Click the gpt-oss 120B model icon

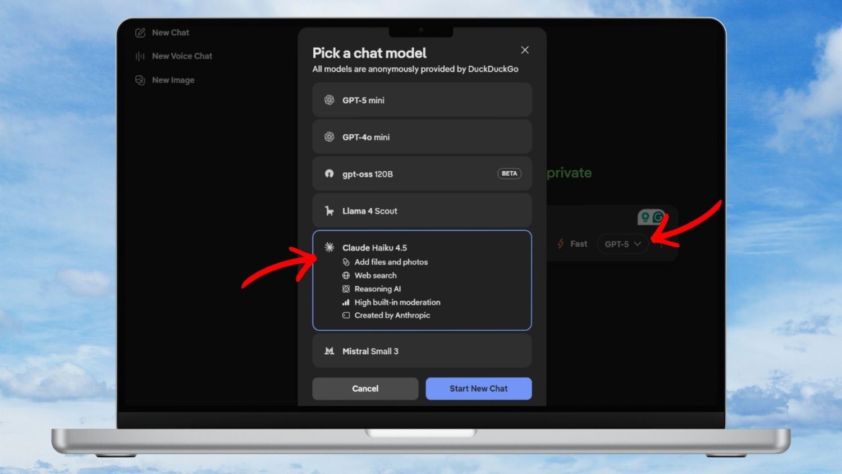(x=330, y=174)
